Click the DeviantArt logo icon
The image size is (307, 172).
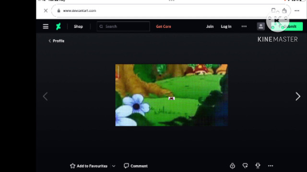point(59,26)
